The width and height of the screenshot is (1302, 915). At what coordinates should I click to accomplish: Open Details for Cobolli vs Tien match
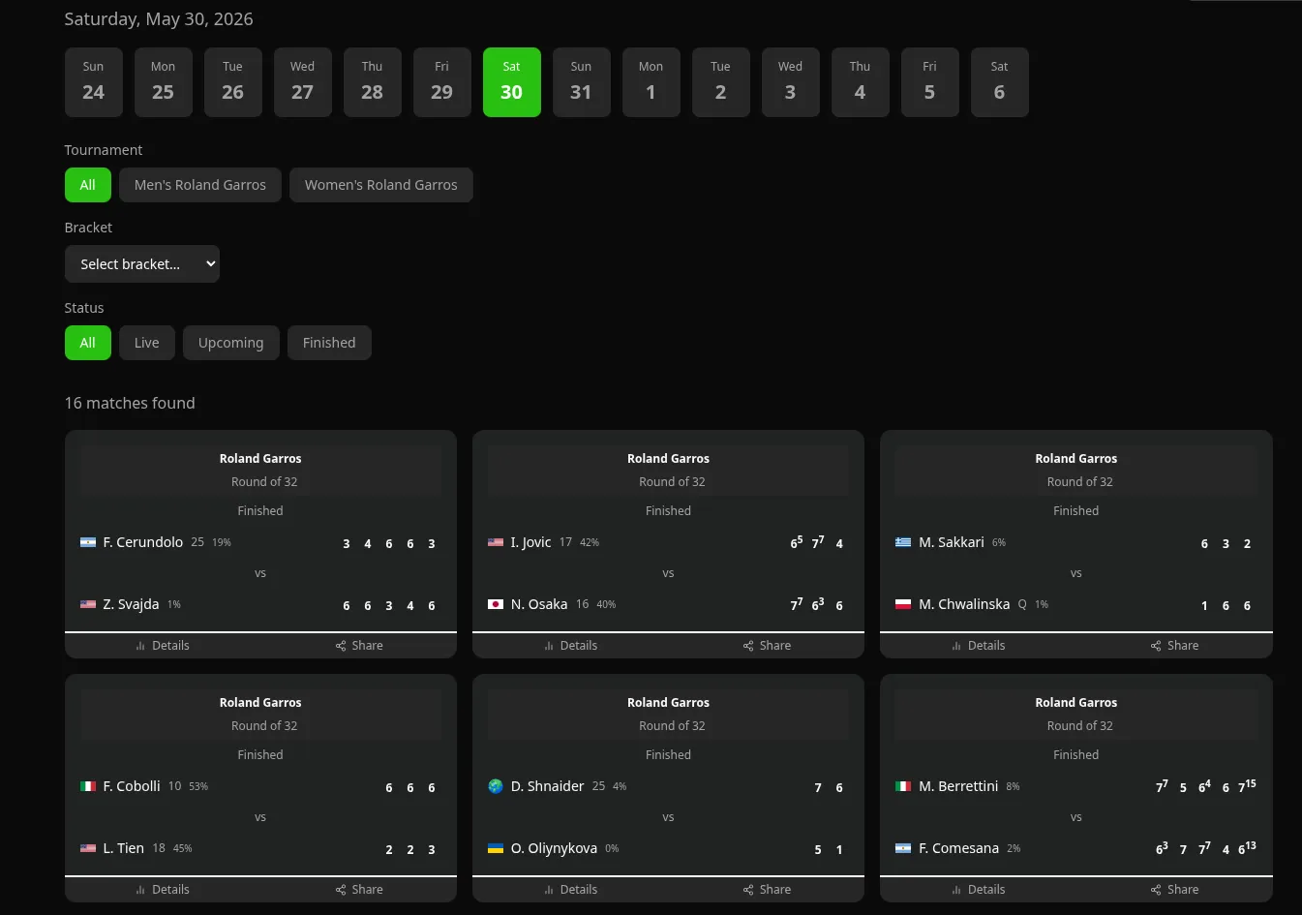click(x=163, y=890)
